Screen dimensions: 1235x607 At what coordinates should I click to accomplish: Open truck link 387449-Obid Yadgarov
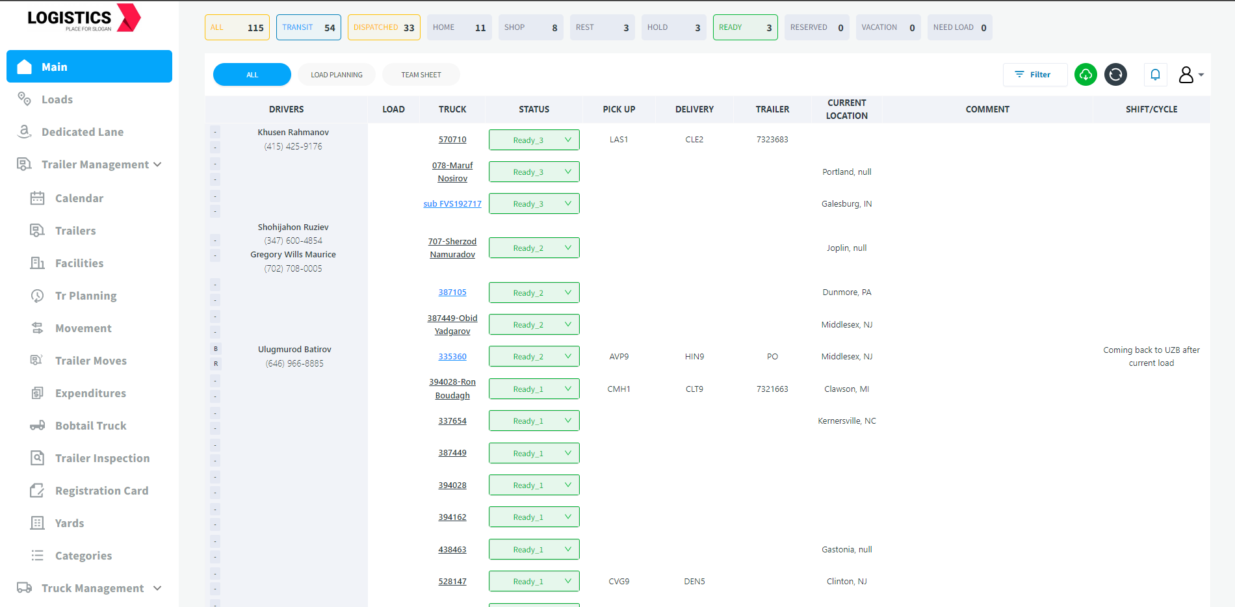[x=452, y=324]
